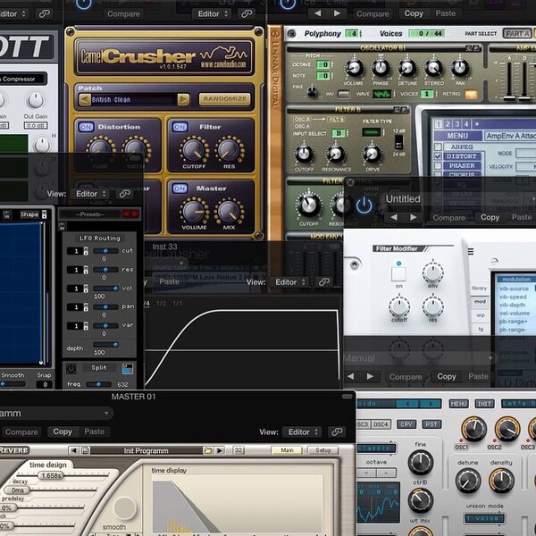Toggle the Filter Modifier on button
Image resolution: width=536 pixels, height=536 pixels.
[398, 274]
